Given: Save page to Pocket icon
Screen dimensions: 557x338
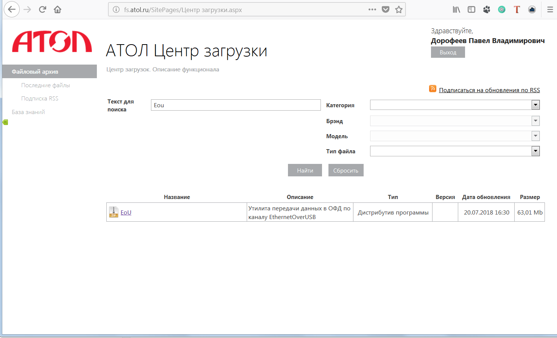Looking at the screenshot, I should pyautogui.click(x=386, y=9).
